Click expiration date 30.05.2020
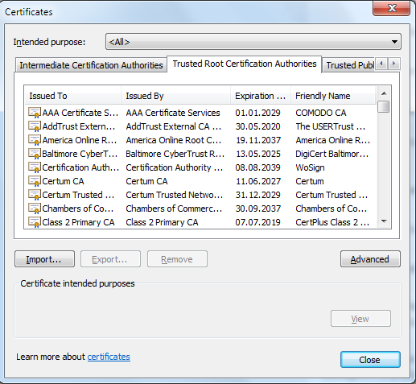 point(257,126)
